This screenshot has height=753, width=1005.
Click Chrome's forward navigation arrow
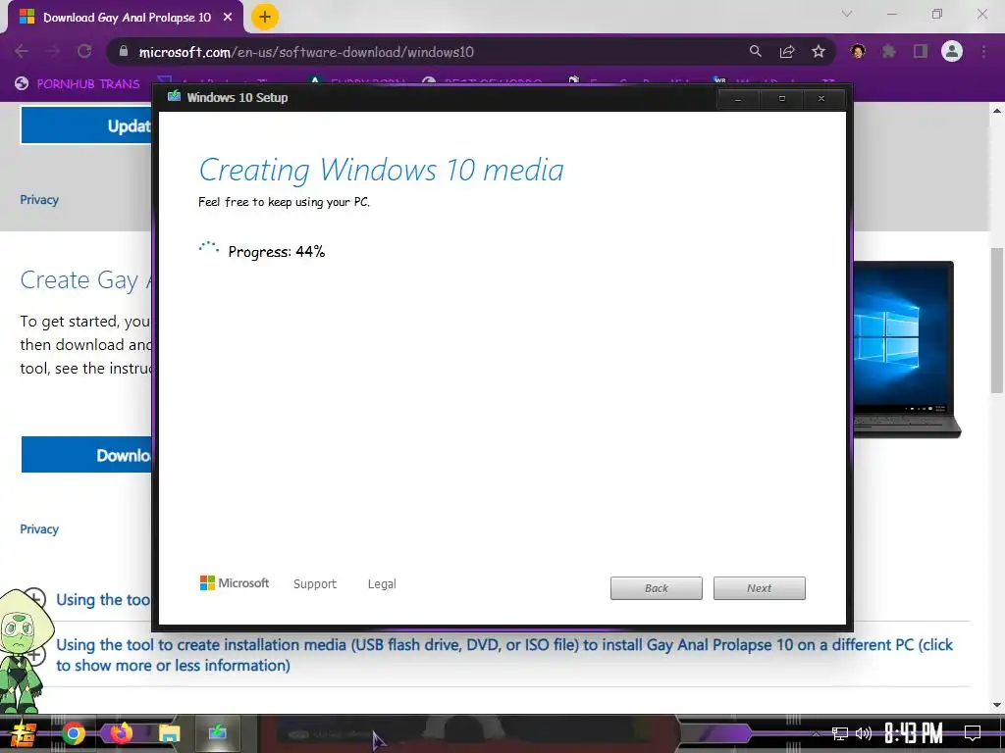[x=53, y=51]
